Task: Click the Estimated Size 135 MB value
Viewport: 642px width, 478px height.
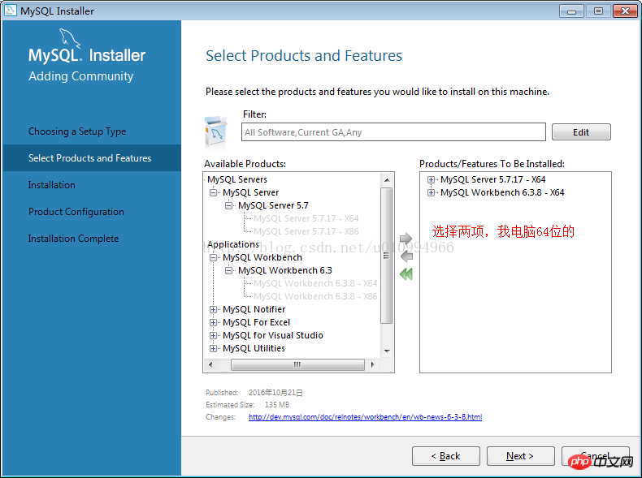Action: pos(277,405)
